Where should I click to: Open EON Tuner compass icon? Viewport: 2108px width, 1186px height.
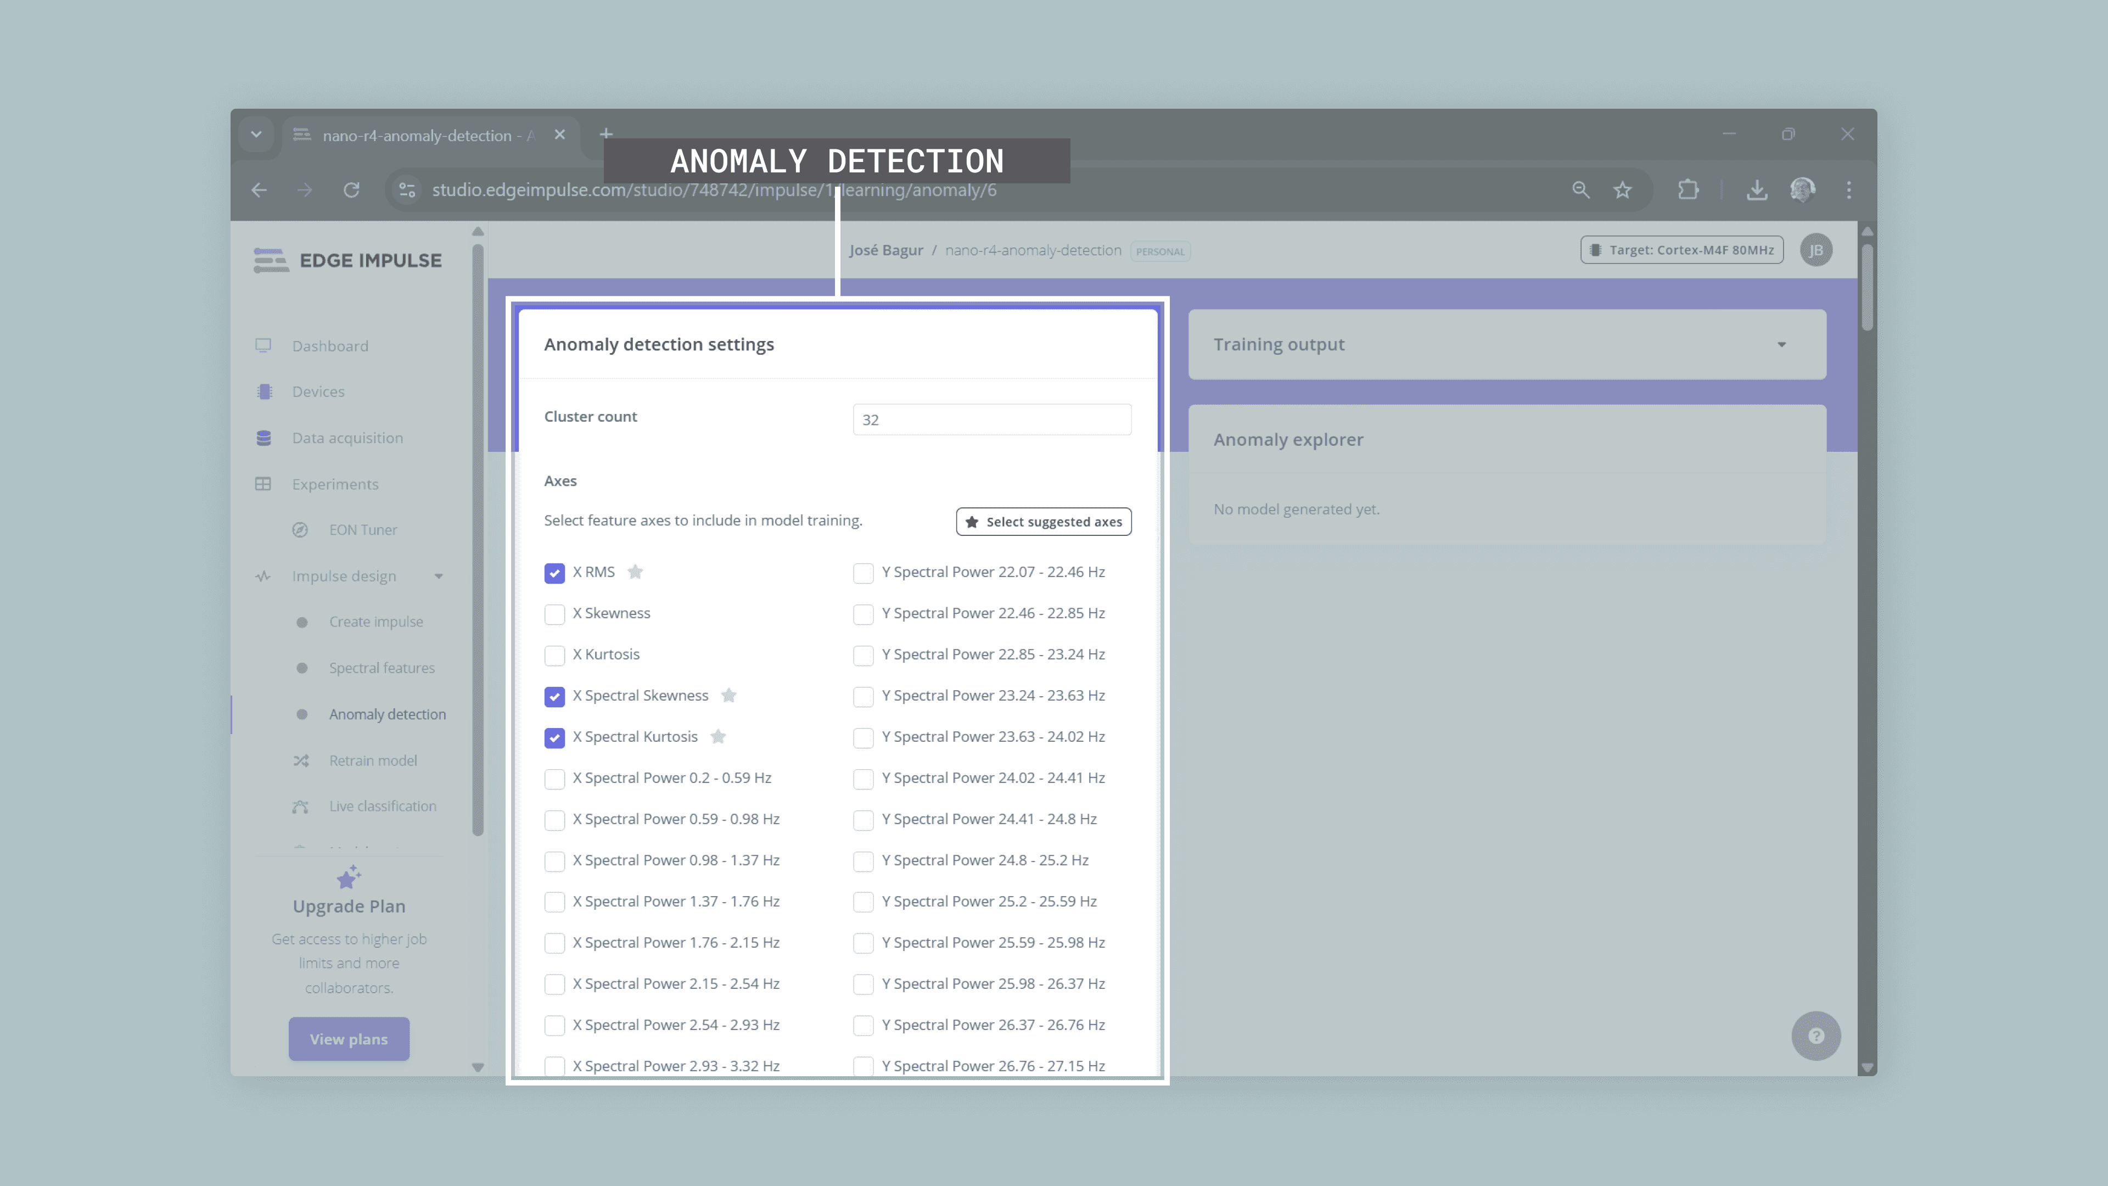click(300, 530)
